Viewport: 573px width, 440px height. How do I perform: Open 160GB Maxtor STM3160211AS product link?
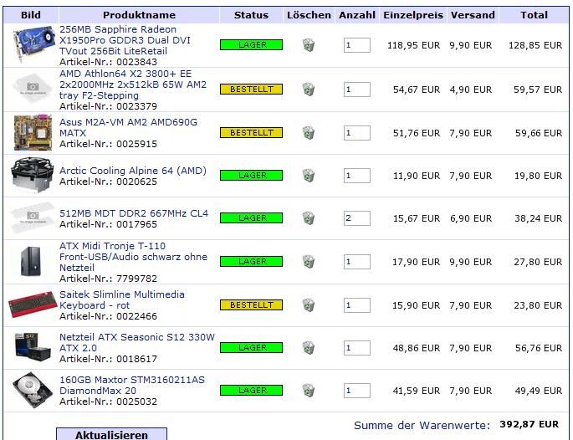(132, 385)
